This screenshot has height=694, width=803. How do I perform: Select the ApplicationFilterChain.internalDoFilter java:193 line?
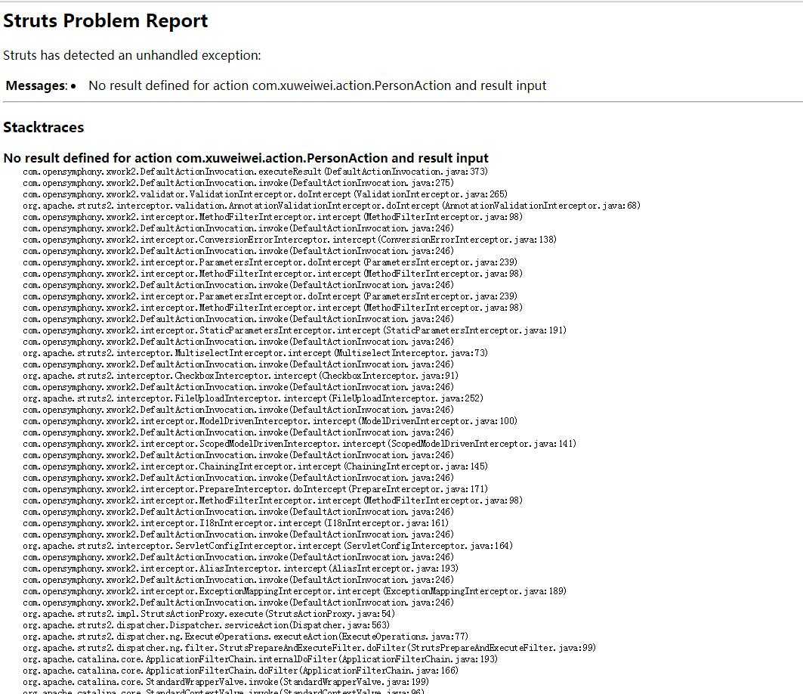pos(260,659)
